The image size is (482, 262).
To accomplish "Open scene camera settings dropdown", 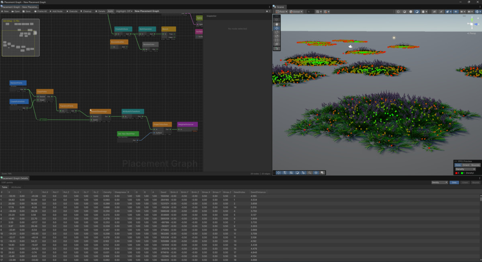I will [x=470, y=12].
